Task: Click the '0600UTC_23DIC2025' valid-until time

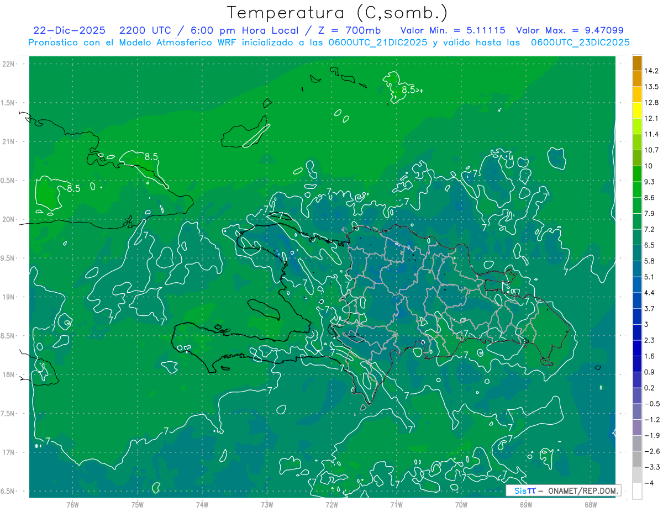Action: pos(581,43)
